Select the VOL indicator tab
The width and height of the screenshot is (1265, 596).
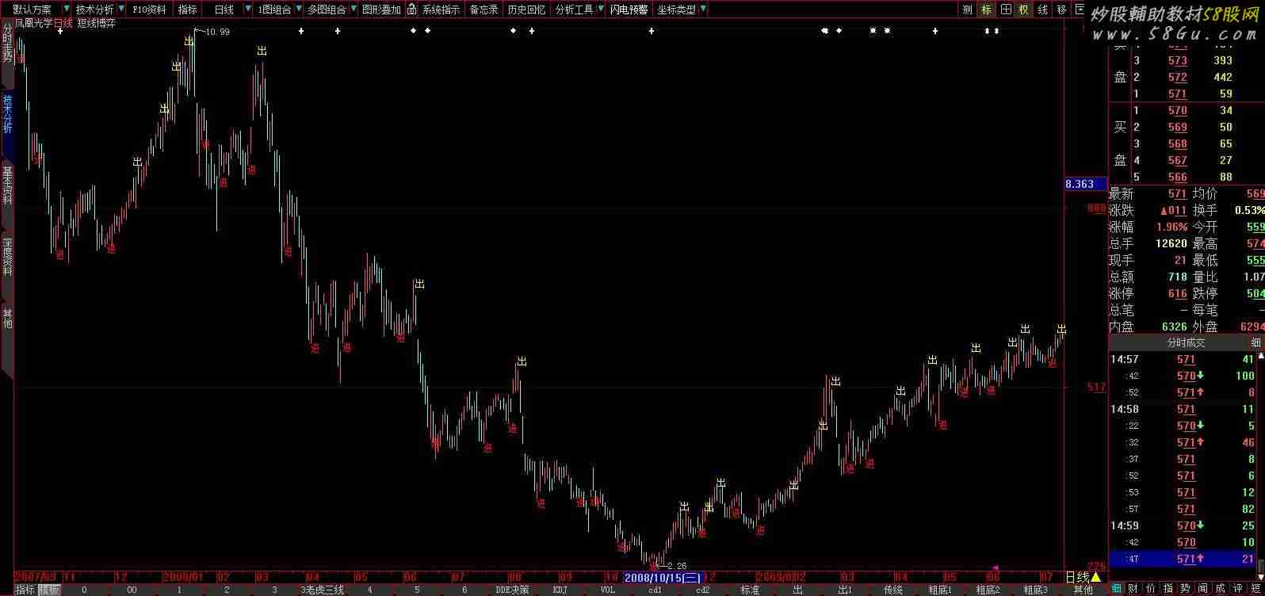coord(607,590)
